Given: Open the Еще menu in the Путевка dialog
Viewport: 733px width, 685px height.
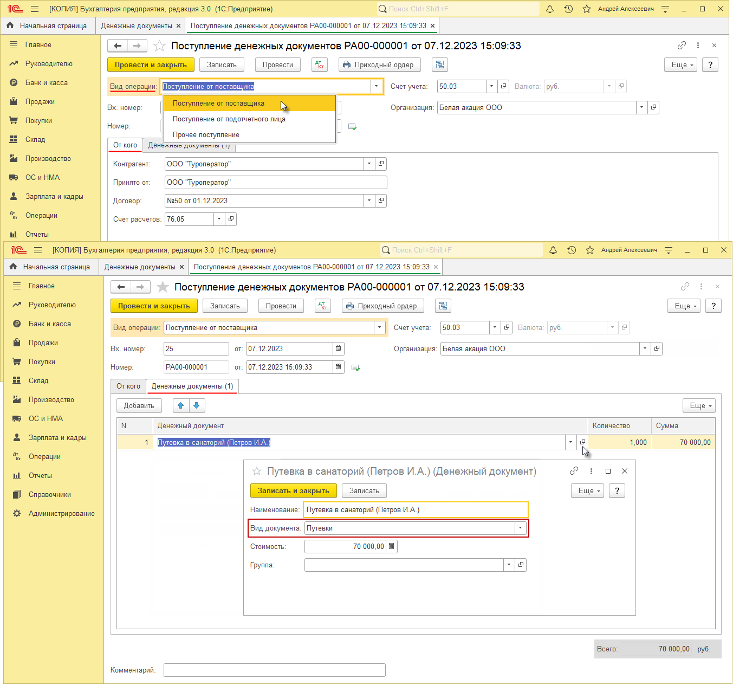Looking at the screenshot, I should (587, 490).
